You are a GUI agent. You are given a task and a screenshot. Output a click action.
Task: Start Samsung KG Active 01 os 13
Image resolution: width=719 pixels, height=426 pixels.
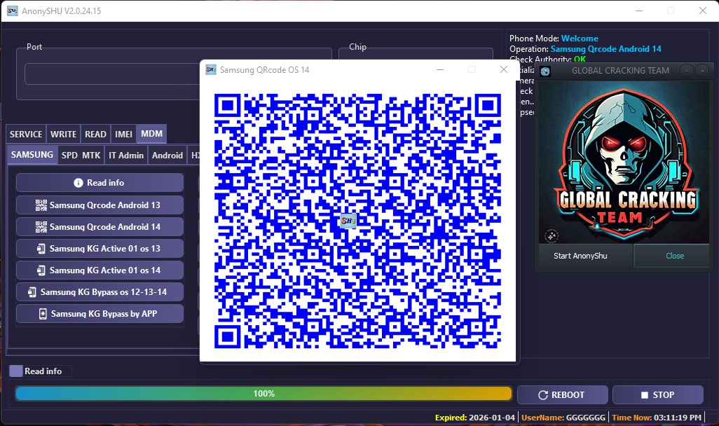click(100, 249)
